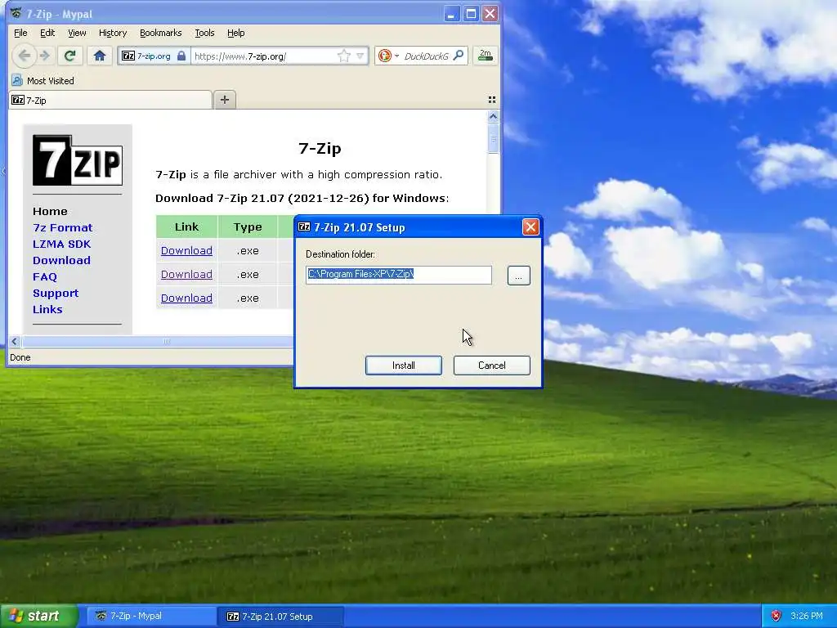Click the third Download link in table
837x628 pixels.
point(186,298)
